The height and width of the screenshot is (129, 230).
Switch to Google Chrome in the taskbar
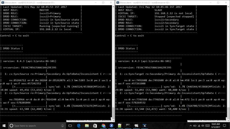coord(103,126)
